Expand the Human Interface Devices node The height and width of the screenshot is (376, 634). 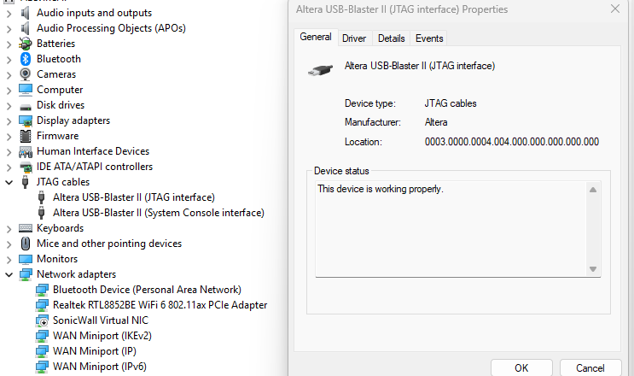(x=9, y=151)
